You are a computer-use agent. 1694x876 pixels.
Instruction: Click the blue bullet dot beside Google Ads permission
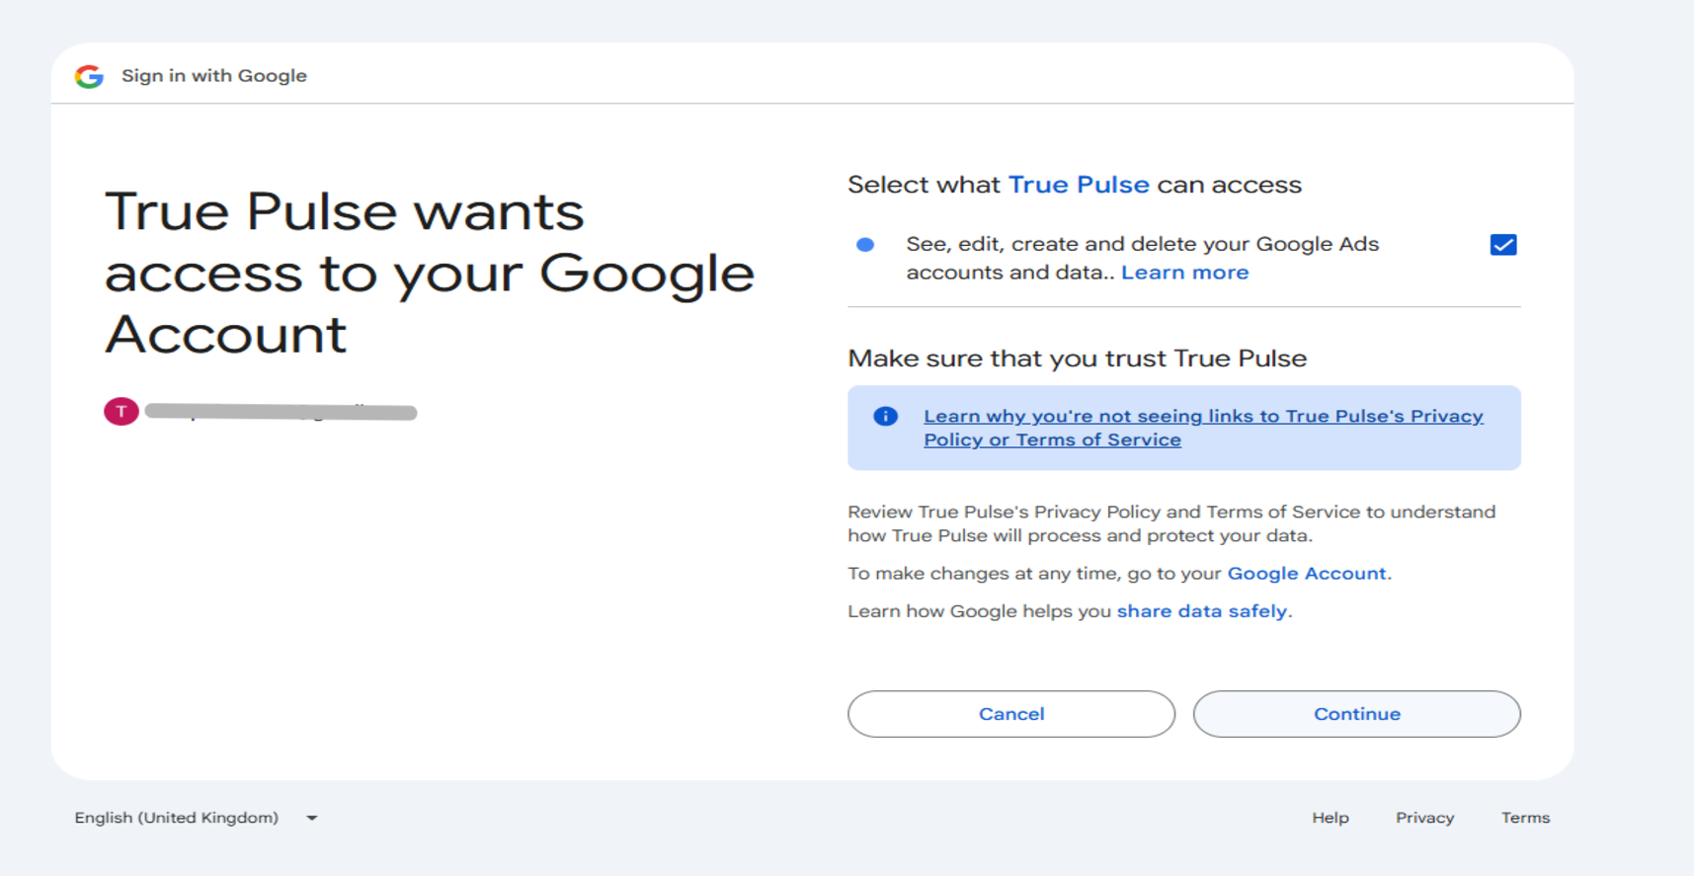coord(865,245)
